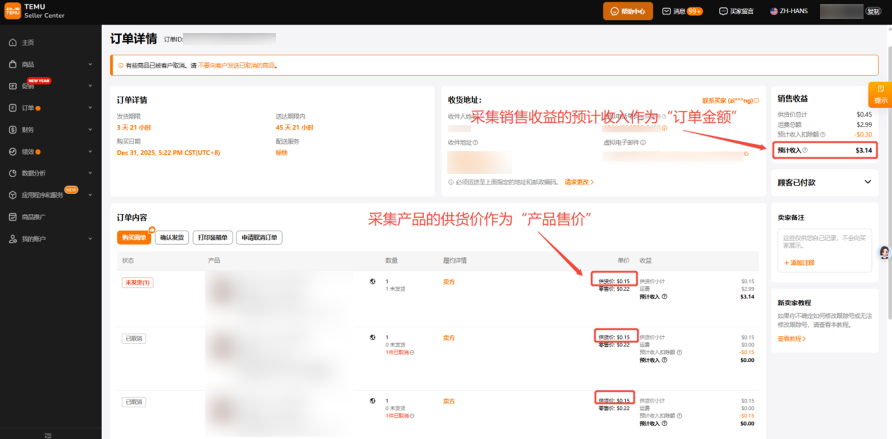This screenshot has width=892, height=439.
Task: Expand the 顾客已付款 section
Action: click(x=867, y=182)
